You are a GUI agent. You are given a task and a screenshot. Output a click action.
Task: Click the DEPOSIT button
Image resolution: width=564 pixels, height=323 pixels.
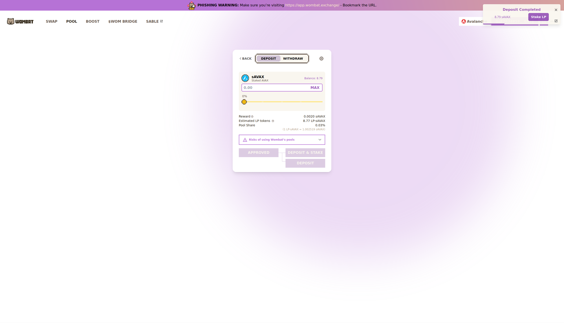click(x=305, y=163)
